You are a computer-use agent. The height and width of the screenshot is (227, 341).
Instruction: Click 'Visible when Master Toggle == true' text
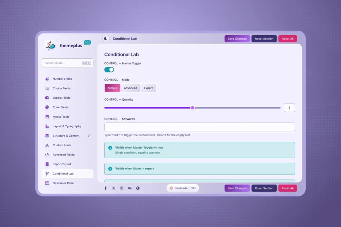tap(139, 148)
